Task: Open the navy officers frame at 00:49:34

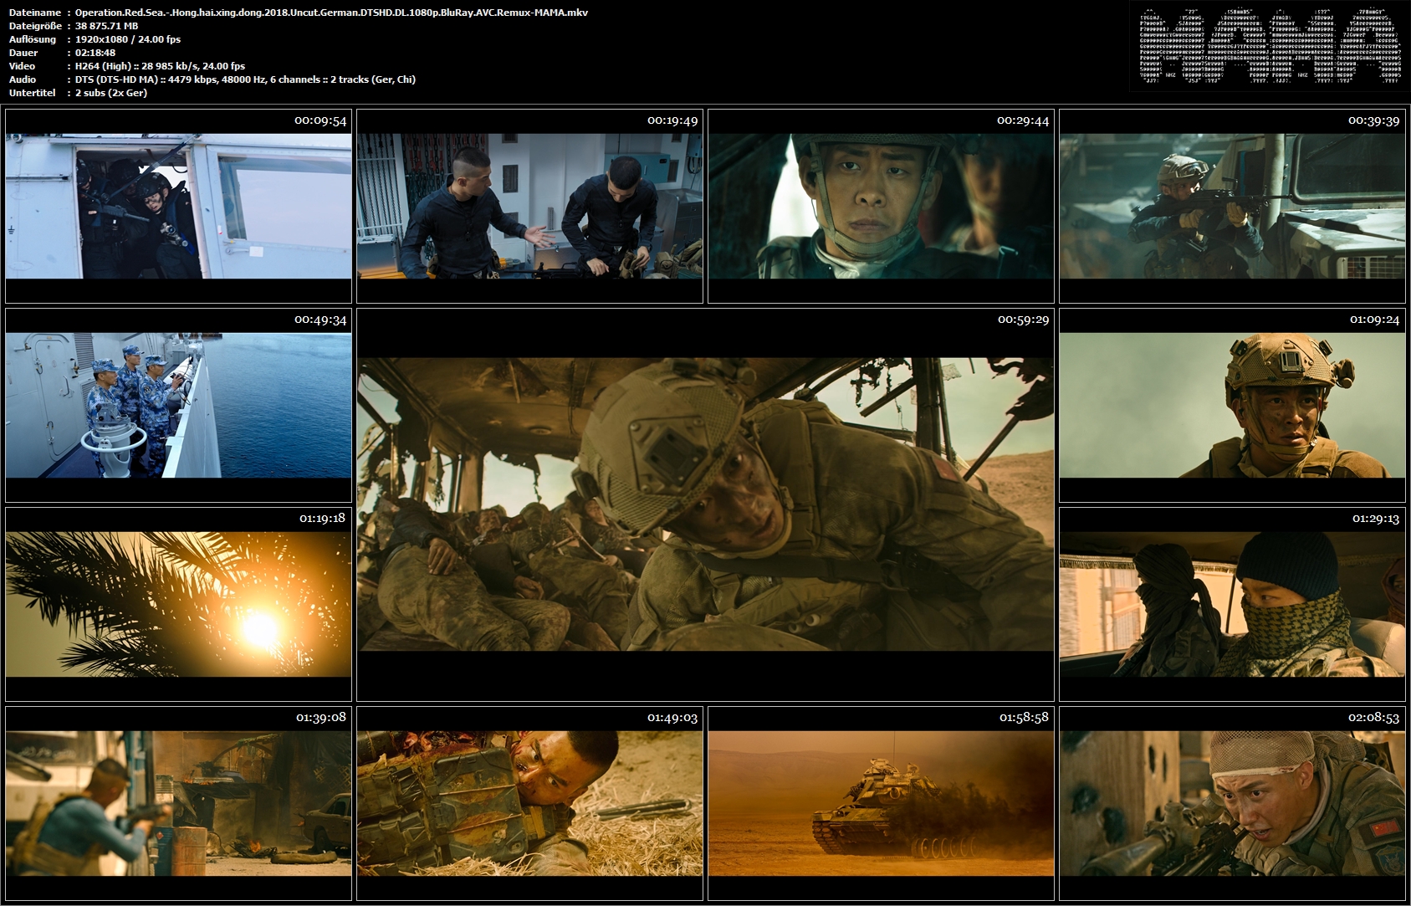Action: (x=178, y=405)
